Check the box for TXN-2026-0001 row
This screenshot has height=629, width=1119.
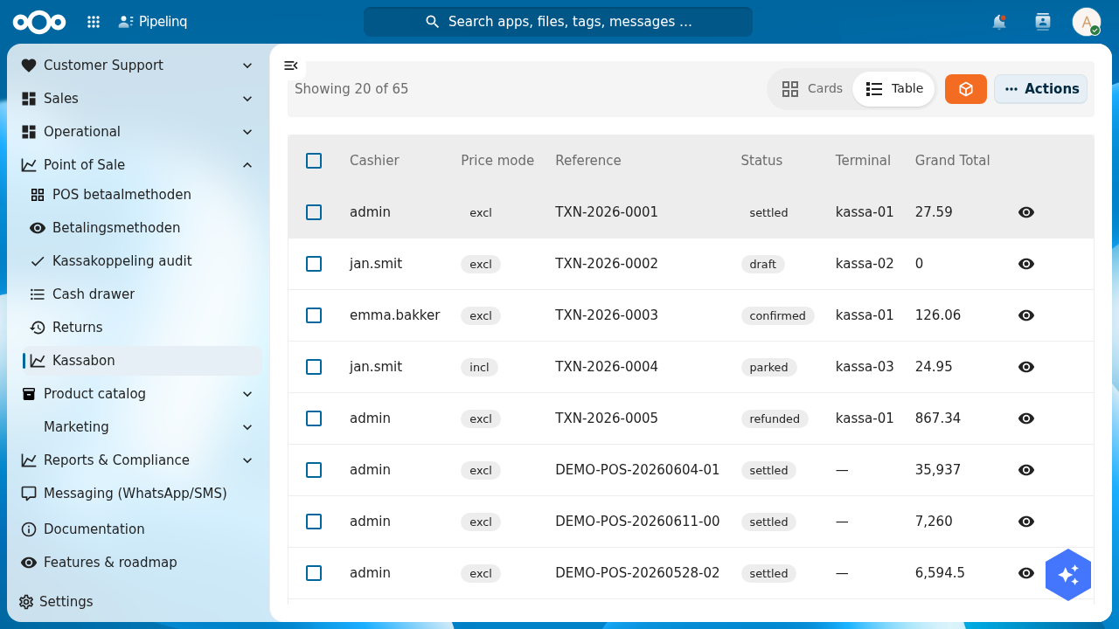(314, 212)
